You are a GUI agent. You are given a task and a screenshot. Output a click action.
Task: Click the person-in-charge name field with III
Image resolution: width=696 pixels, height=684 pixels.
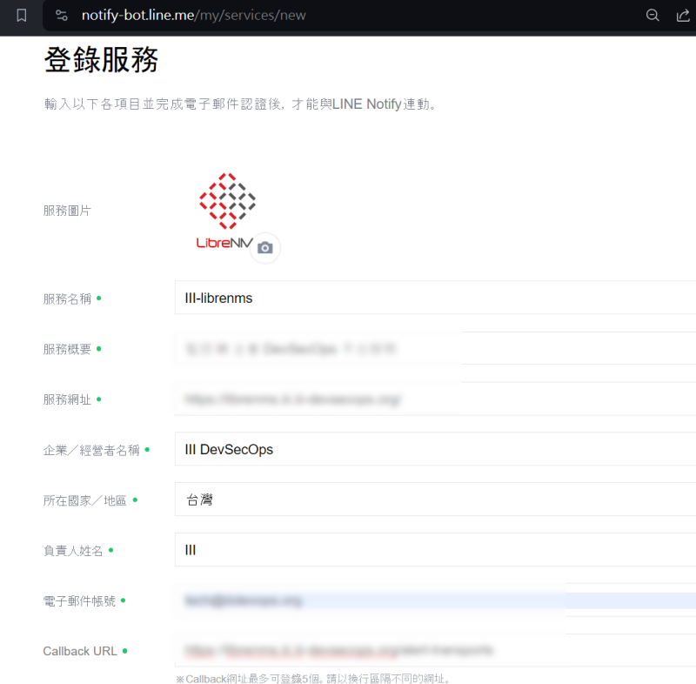coord(436,550)
